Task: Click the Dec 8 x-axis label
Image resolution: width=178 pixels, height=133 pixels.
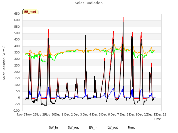Action: pos(124,114)
